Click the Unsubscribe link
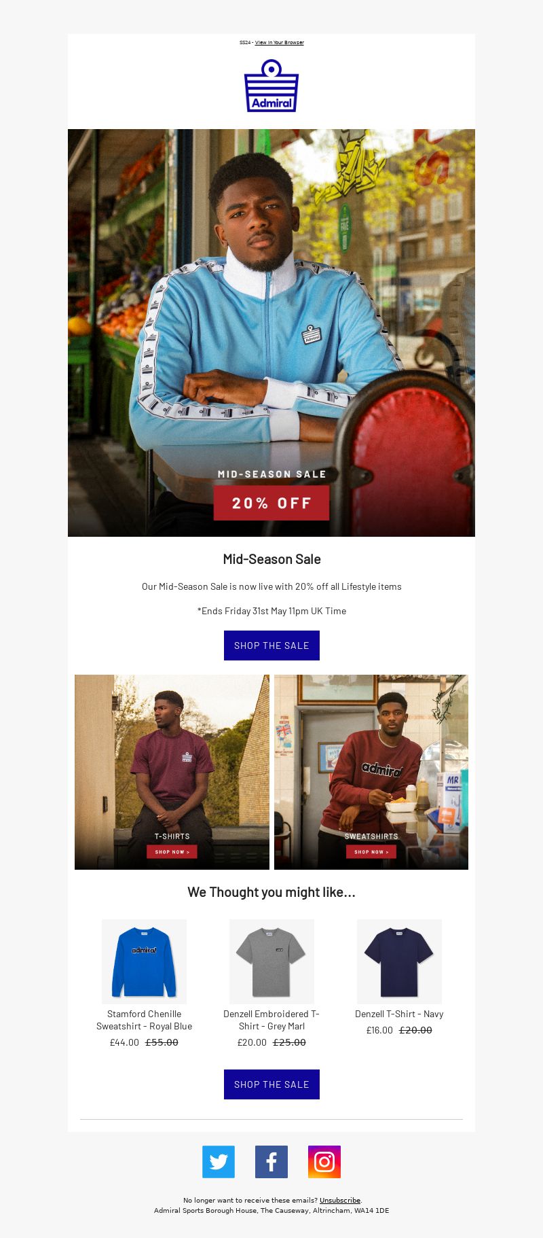The image size is (543, 1238). coord(340,1201)
